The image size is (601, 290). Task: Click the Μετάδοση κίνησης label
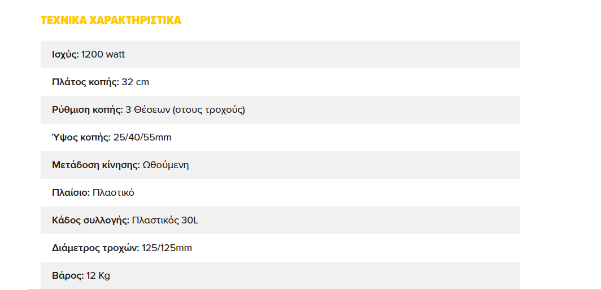[x=95, y=165]
